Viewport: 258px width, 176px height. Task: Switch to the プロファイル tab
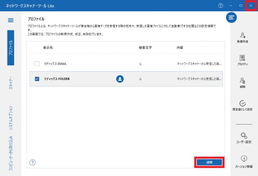pyautogui.click(x=11, y=48)
